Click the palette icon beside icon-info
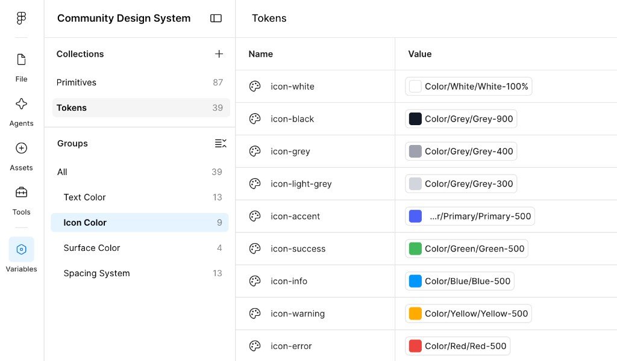This screenshot has width=617, height=361. [255, 281]
